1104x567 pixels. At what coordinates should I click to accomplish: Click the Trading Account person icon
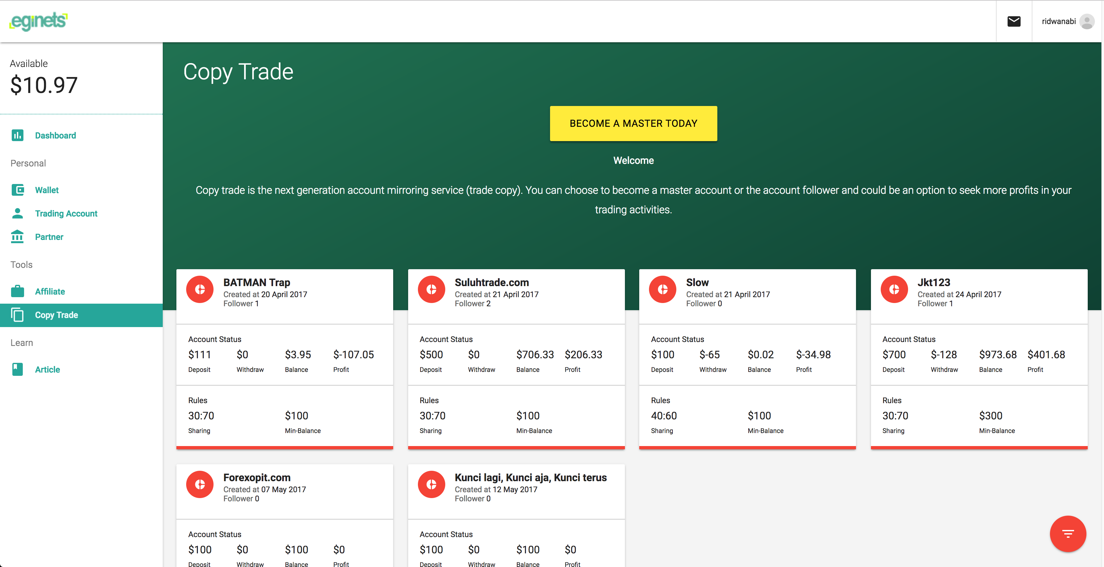pos(18,213)
